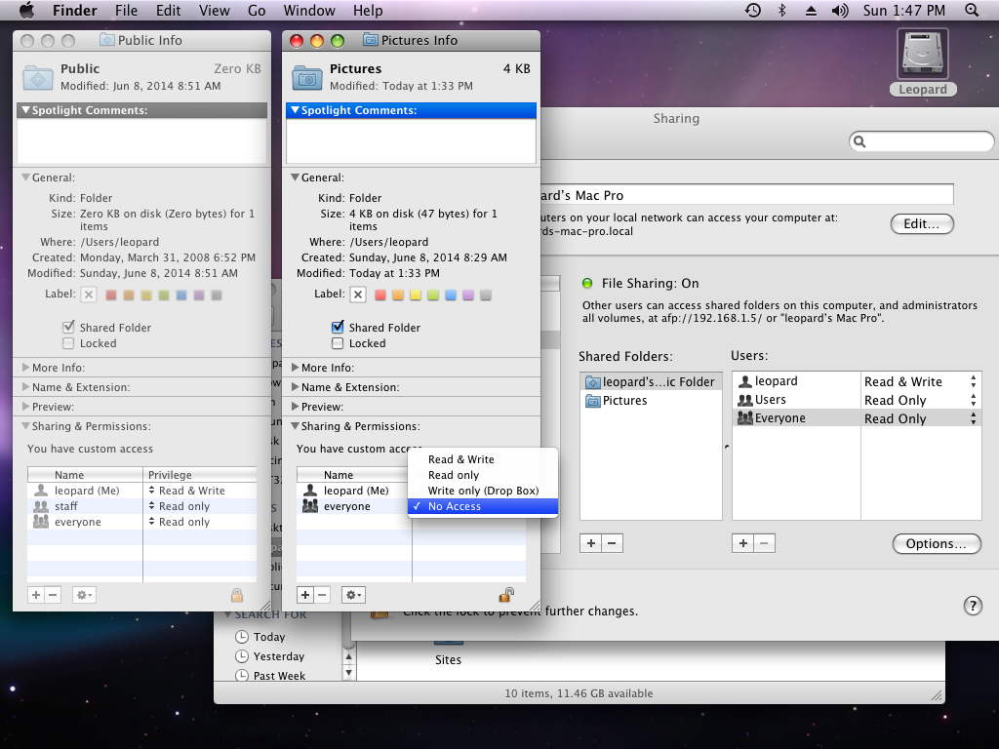Open the File menu
The width and height of the screenshot is (999, 749).
pyautogui.click(x=126, y=10)
